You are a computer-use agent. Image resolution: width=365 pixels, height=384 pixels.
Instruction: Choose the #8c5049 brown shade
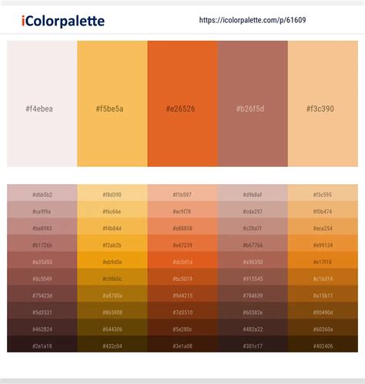42,277
